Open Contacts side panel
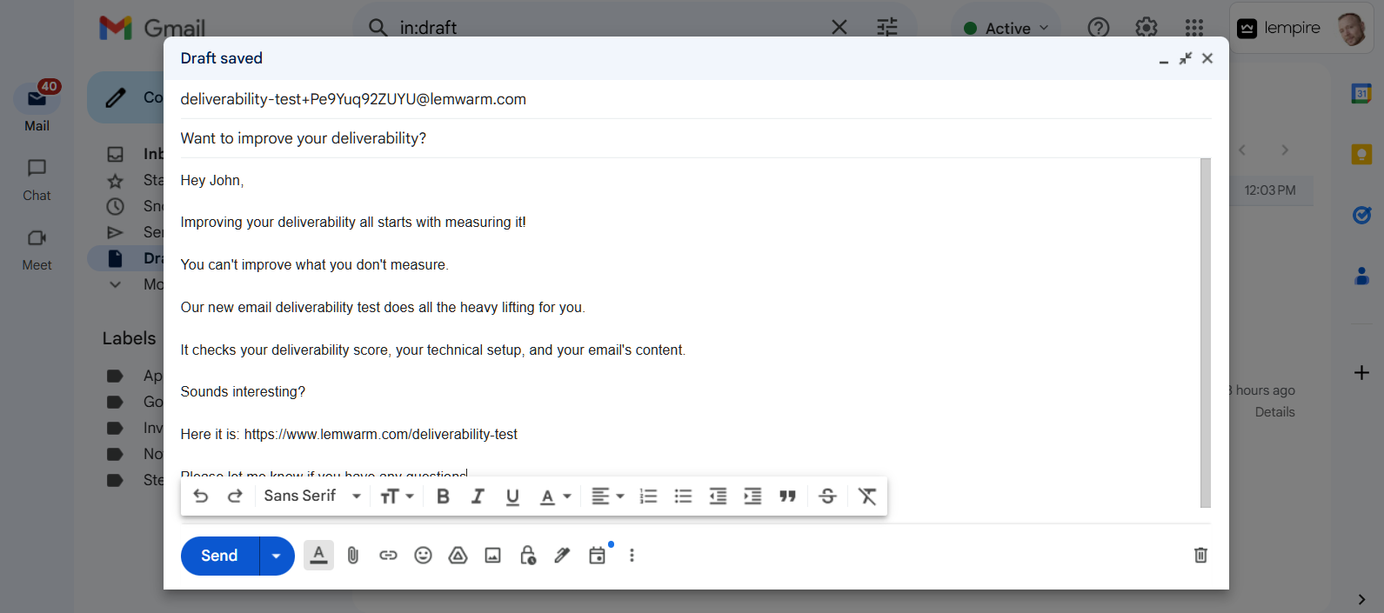The image size is (1384, 613). tap(1361, 277)
